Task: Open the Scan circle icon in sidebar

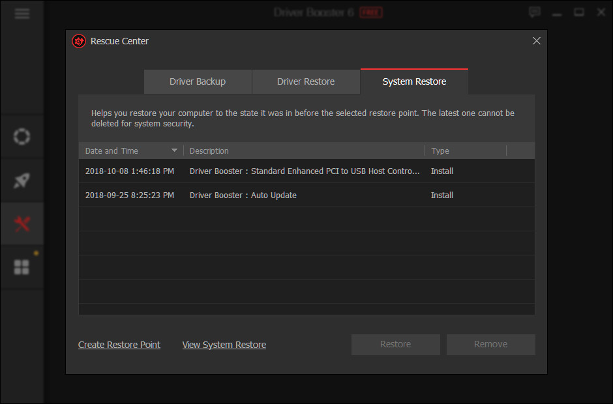Action: tap(22, 136)
